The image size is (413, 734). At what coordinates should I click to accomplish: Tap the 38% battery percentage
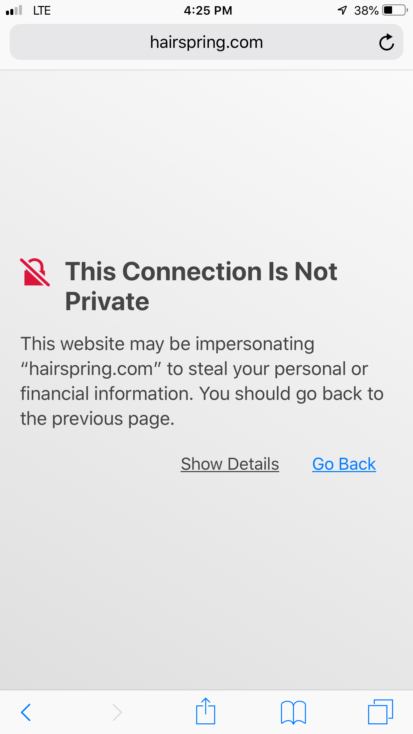point(366,11)
